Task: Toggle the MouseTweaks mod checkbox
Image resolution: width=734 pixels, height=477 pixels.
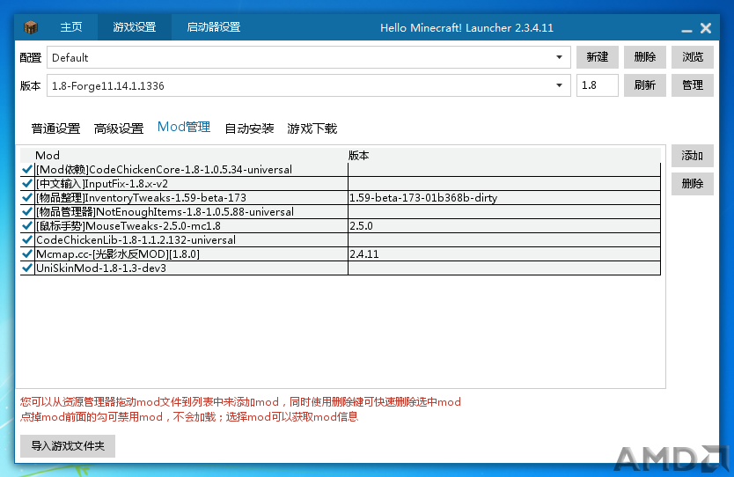Action: (x=27, y=225)
